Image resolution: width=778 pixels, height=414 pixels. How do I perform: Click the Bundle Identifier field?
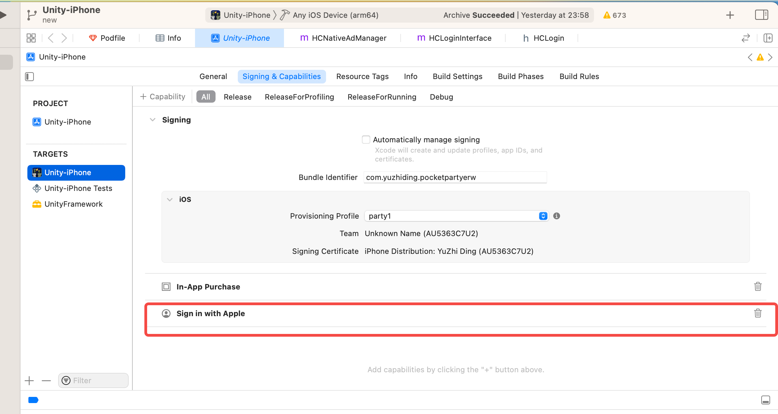click(455, 177)
